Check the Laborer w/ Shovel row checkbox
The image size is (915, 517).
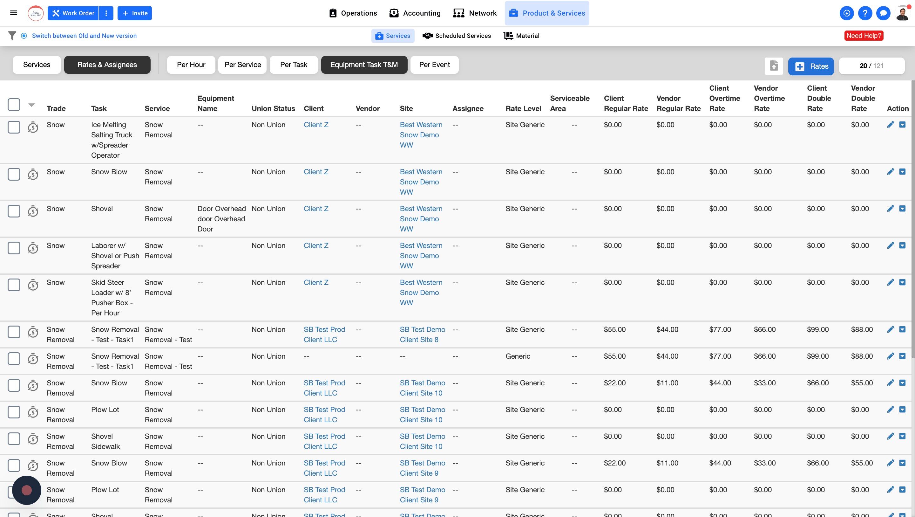(14, 248)
